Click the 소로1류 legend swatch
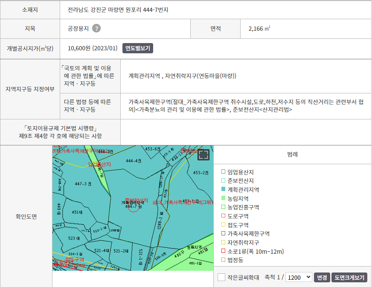The image size is (372, 287). coord(223,251)
